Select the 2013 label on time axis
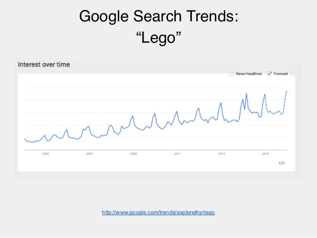The width and height of the screenshot is (317, 238). point(222,154)
